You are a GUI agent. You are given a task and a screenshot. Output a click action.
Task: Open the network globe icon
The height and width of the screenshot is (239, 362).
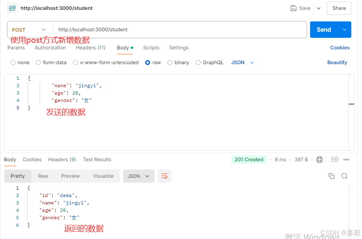(319, 160)
